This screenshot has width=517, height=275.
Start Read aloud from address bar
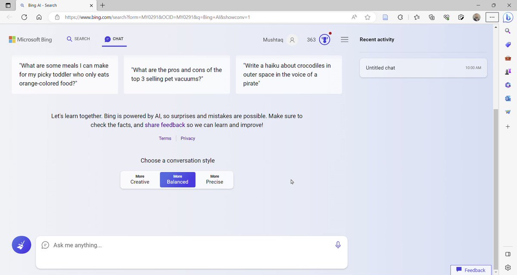[x=354, y=17]
